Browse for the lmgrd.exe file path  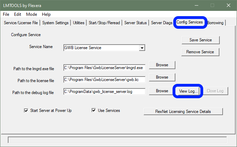pyautogui.click(x=162, y=65)
